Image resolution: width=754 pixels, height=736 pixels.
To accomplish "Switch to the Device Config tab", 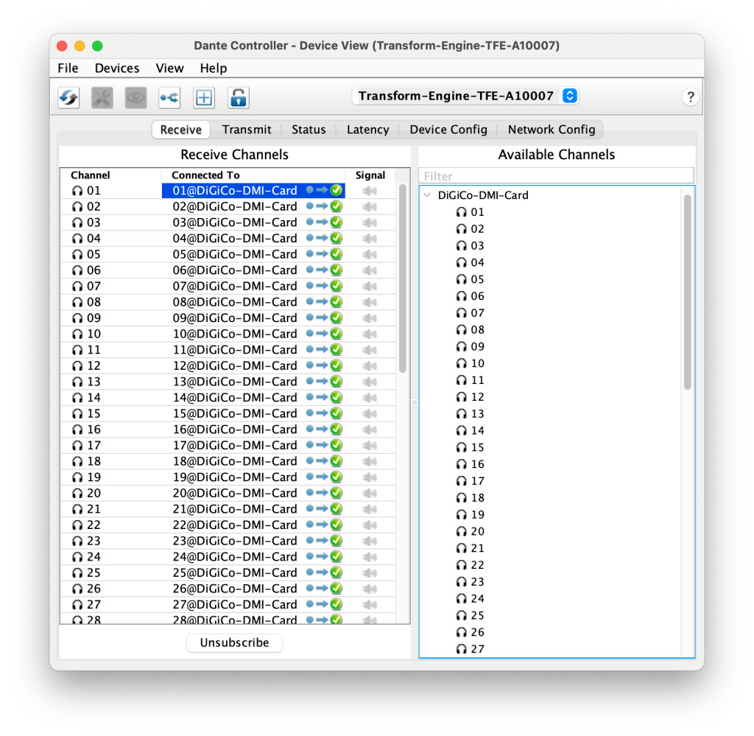I will 448,130.
